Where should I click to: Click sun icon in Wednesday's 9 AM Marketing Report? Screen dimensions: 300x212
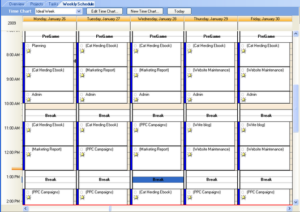[x=136, y=76]
